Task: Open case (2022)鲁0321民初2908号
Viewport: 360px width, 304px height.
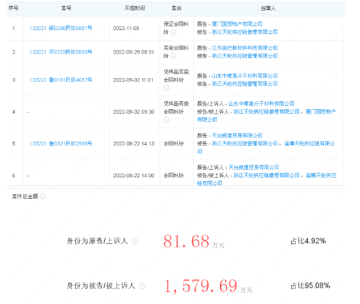Action: coord(61,144)
